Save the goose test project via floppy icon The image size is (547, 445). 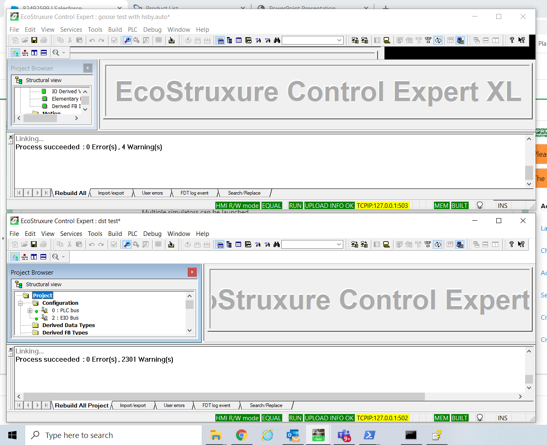34,40
